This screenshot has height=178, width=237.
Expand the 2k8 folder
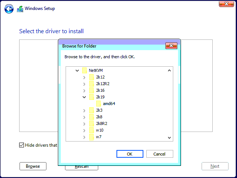84,117
